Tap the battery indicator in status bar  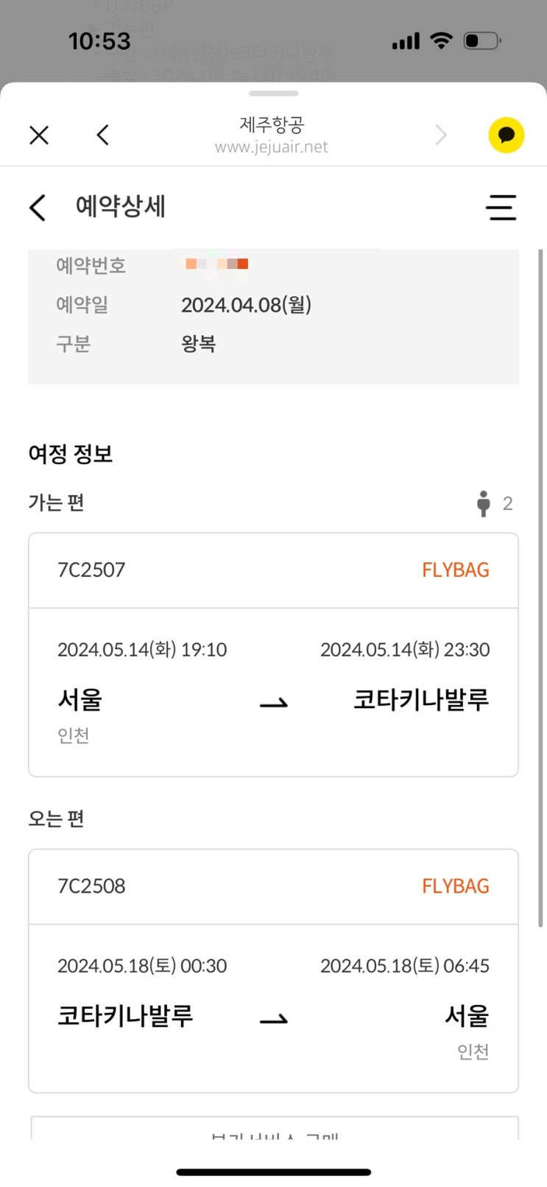click(x=482, y=41)
